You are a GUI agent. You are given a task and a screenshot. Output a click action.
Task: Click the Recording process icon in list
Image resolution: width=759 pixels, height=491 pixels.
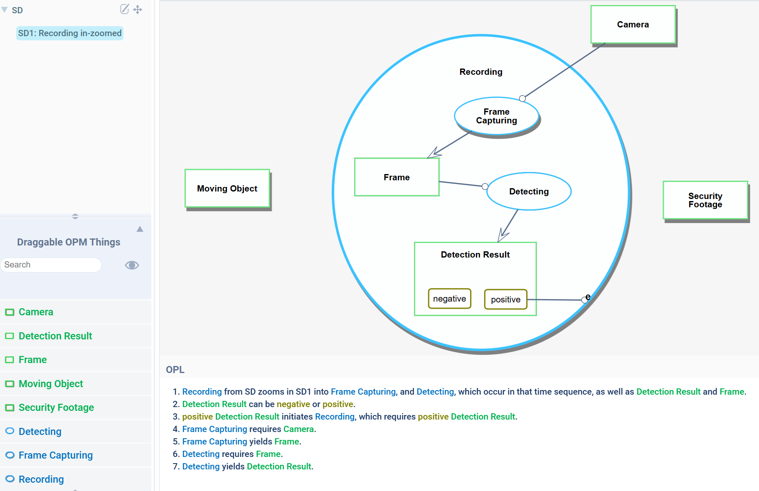10,479
